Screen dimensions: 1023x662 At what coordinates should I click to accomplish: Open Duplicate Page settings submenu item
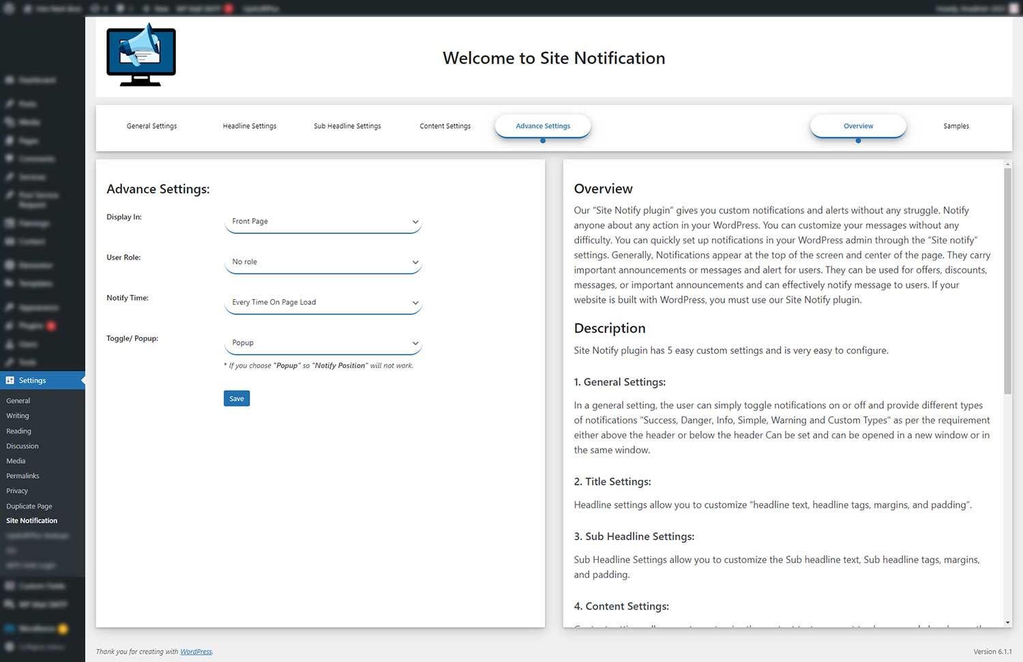pyautogui.click(x=29, y=506)
